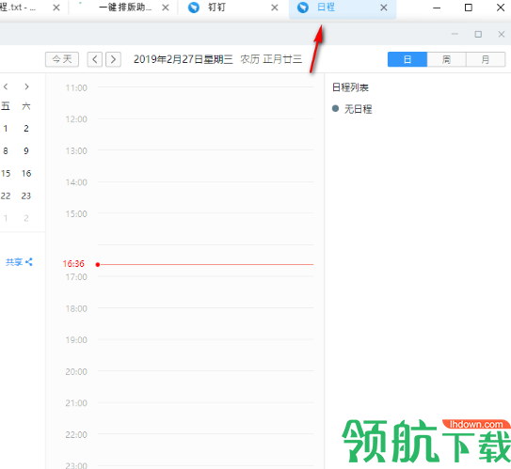This screenshot has width=511, height=469.
Task: Select date 1 under 五 in the first mini calendar row
Action: coord(6,128)
